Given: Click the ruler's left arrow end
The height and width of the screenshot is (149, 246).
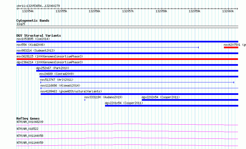Looking at the screenshot, I should [17, 9].
